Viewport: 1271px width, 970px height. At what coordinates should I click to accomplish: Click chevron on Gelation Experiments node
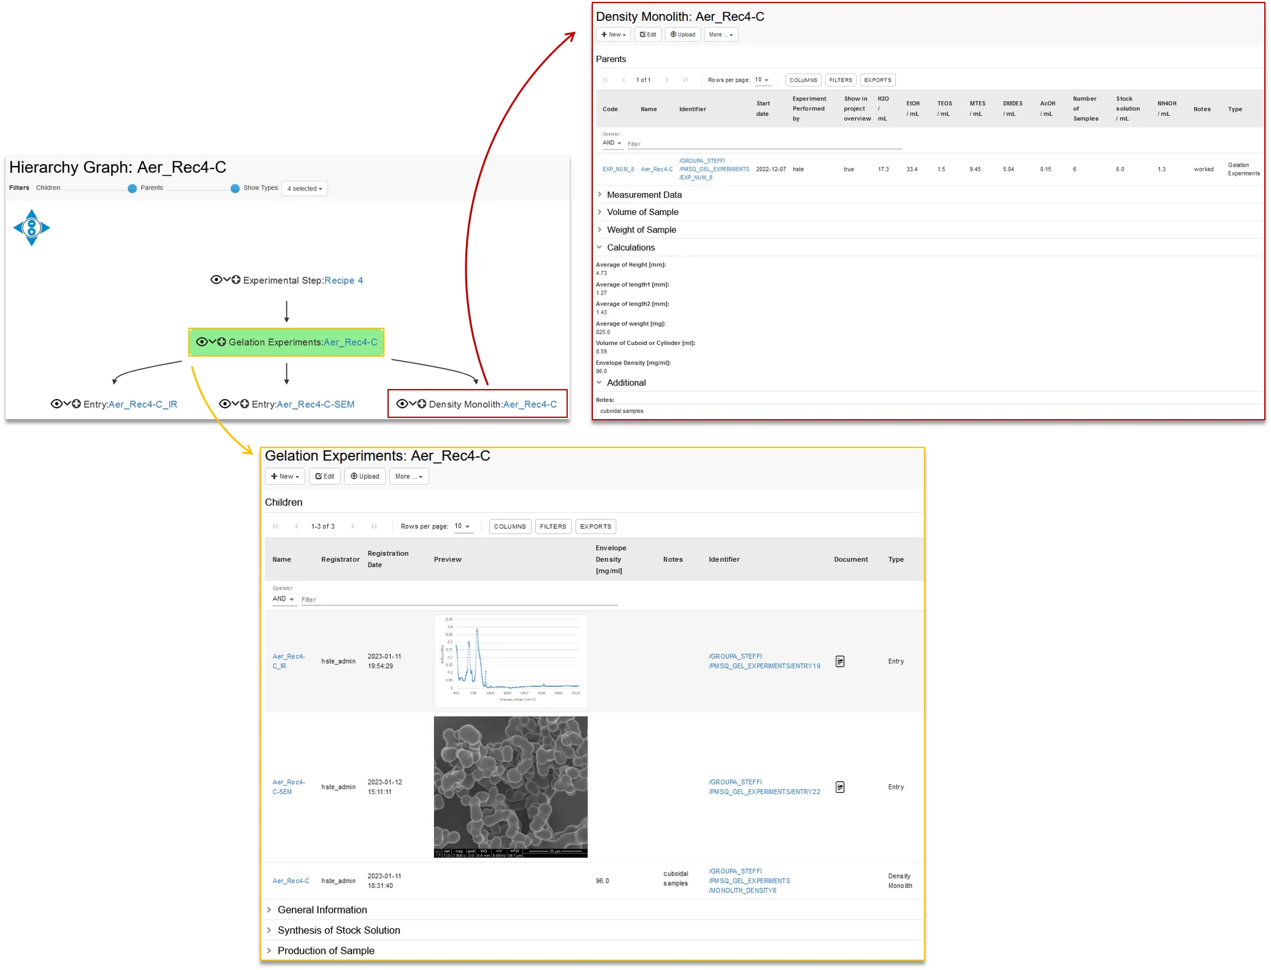(x=212, y=341)
